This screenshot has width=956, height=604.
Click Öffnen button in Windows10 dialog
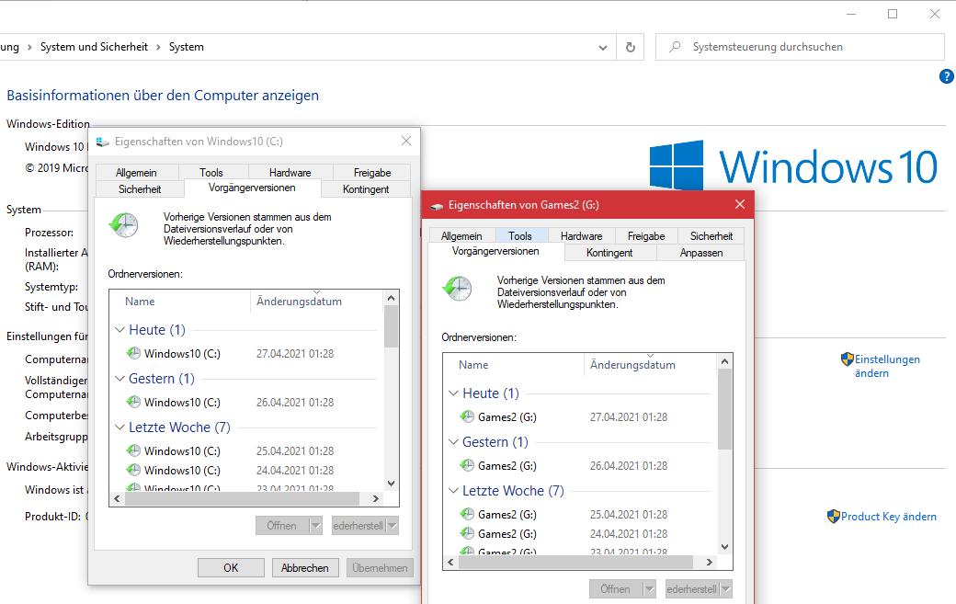(281, 525)
